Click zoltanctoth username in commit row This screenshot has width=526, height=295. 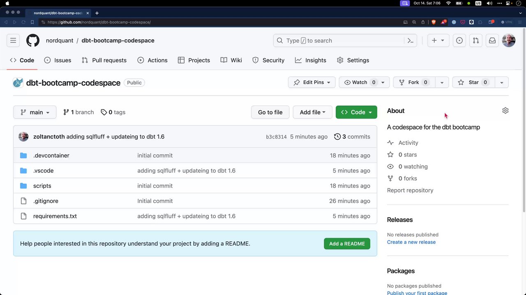click(x=49, y=137)
